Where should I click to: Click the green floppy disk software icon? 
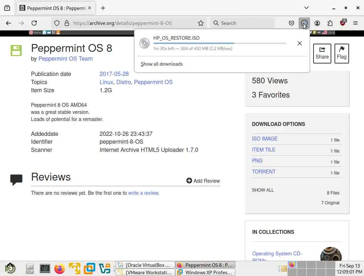16,50
